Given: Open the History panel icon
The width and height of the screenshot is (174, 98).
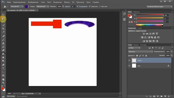Looking at the screenshot, I should (x=125, y=14).
